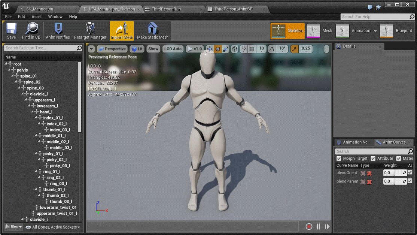417x235 pixels.
Task: Select the scale gizmo in viewport toolbar
Action: 226,49
